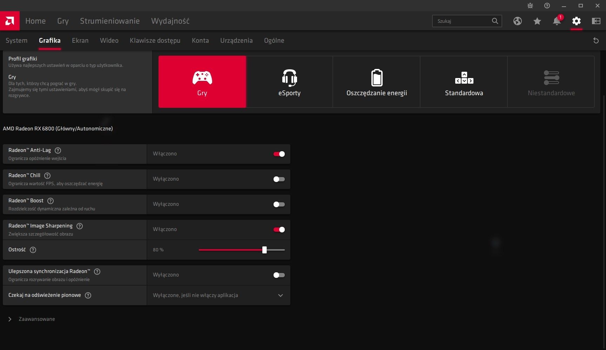
Task: Select the eSporty headset profile
Action: tap(289, 82)
